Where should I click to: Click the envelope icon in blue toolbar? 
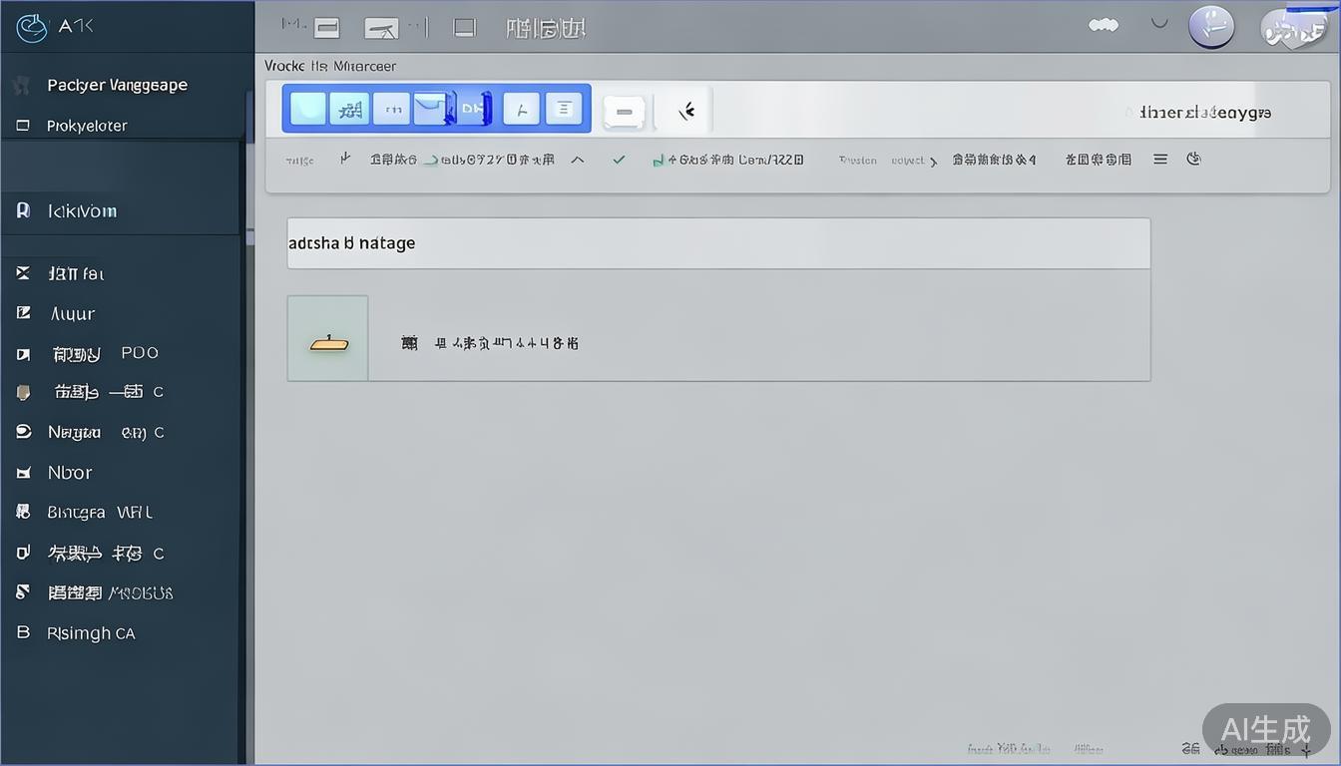(430, 109)
